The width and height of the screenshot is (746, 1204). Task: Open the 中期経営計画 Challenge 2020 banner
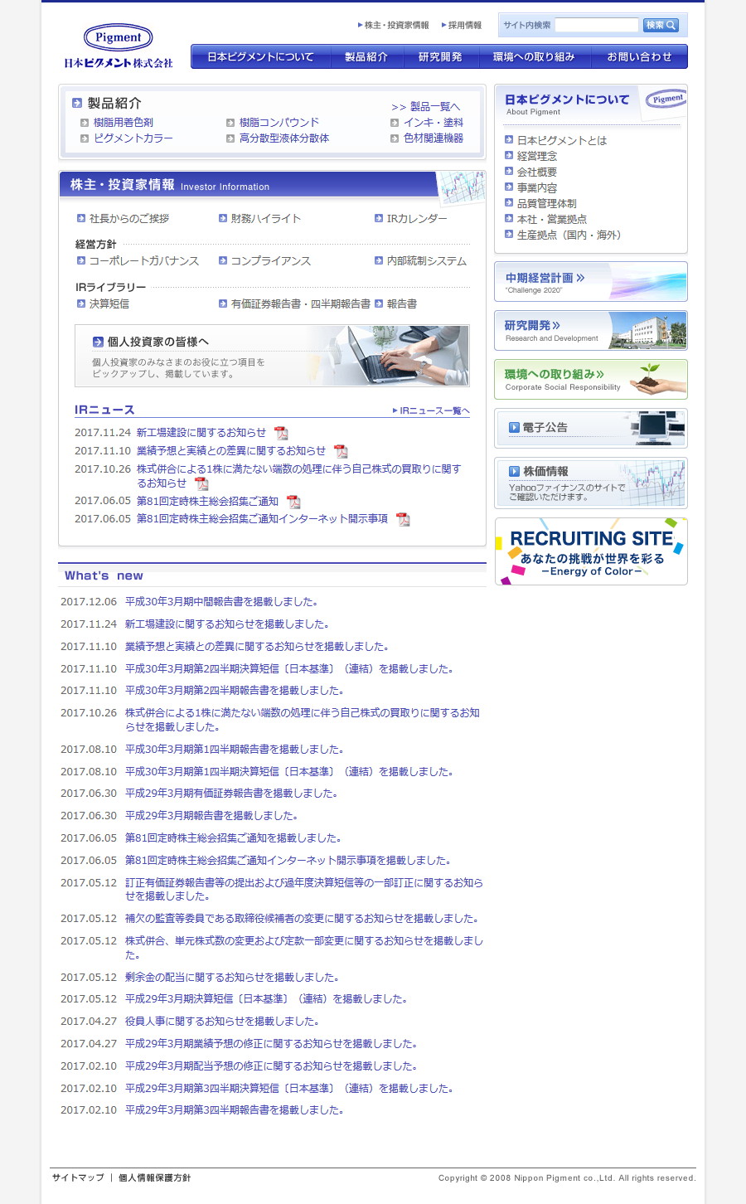(590, 282)
